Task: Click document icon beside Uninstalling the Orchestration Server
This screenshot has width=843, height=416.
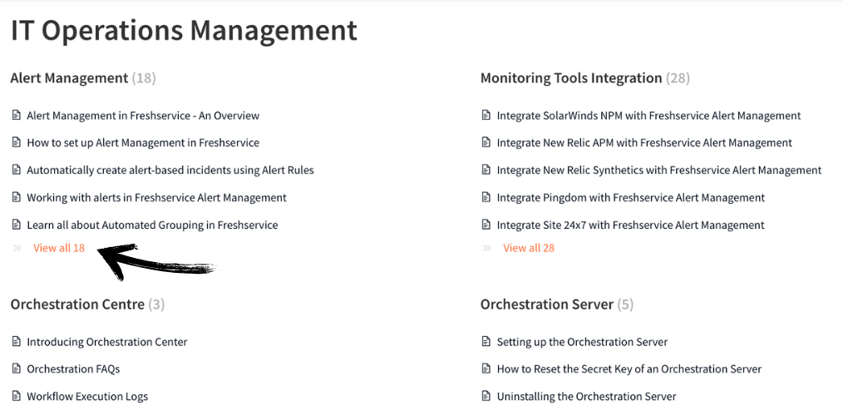Action: point(486,396)
